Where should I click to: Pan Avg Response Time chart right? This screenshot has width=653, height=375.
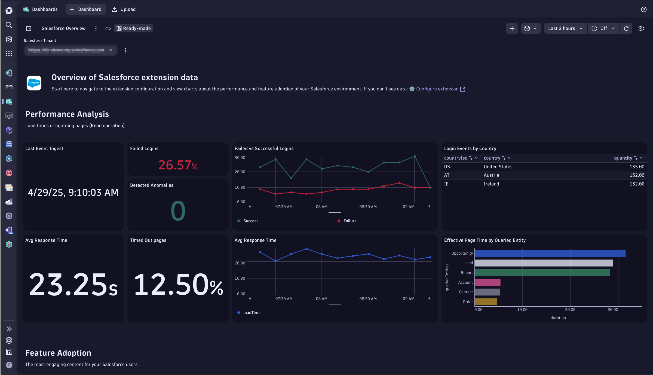click(429, 298)
